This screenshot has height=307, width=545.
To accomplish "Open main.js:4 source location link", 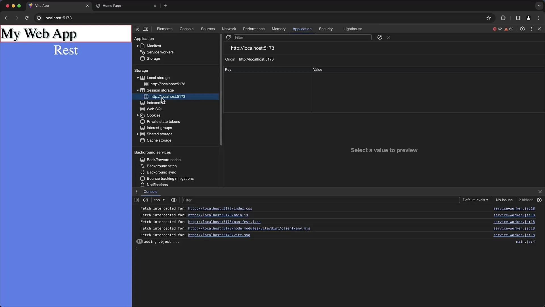I will point(525,242).
